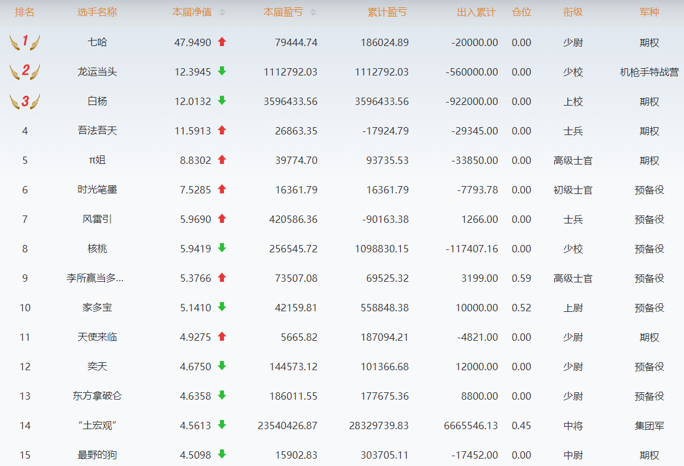The image size is (684, 466).
Task: Select the 仓位 value 0.45
Action: tap(521, 425)
